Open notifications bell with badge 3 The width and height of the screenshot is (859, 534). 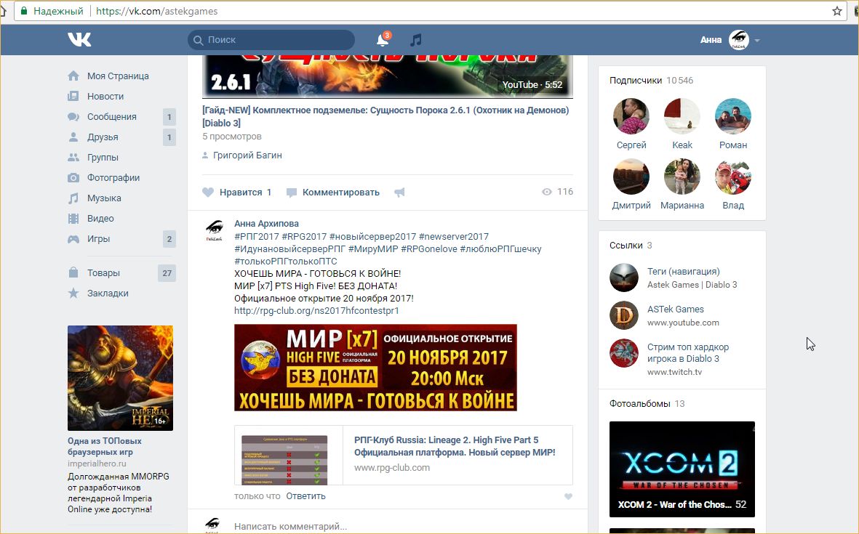click(x=383, y=39)
